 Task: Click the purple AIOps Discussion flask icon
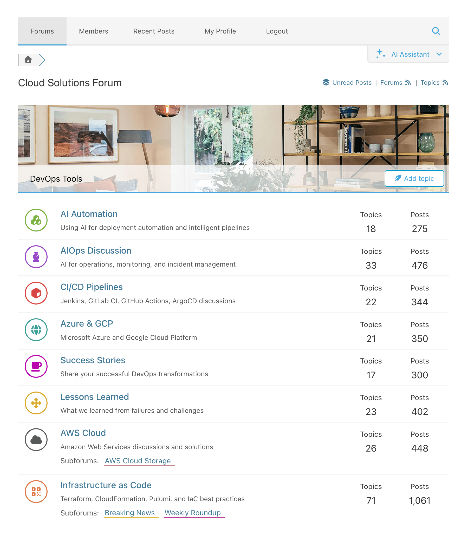[x=36, y=257]
